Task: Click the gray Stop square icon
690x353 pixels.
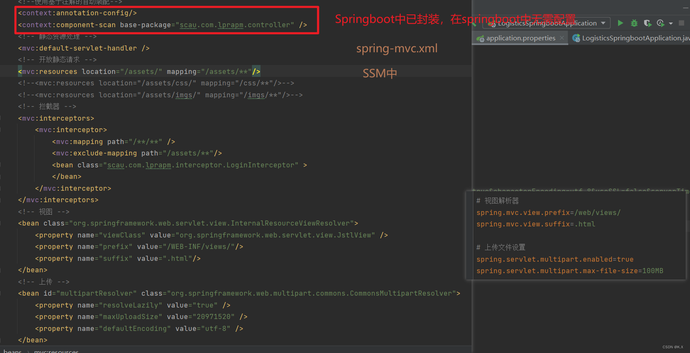Action: coord(681,23)
